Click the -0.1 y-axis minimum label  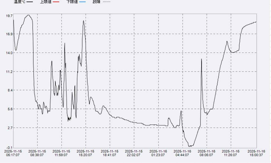9,147
